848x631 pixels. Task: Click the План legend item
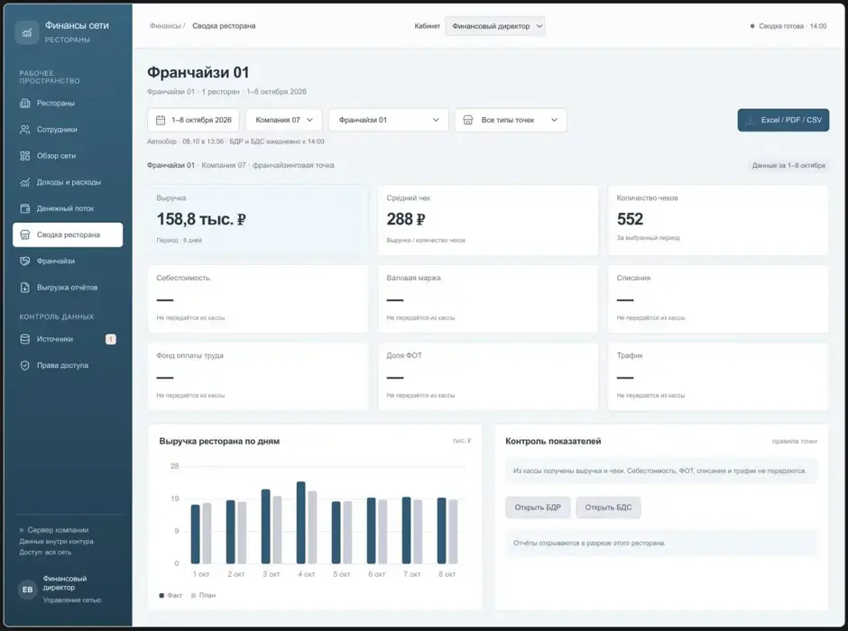(x=203, y=595)
